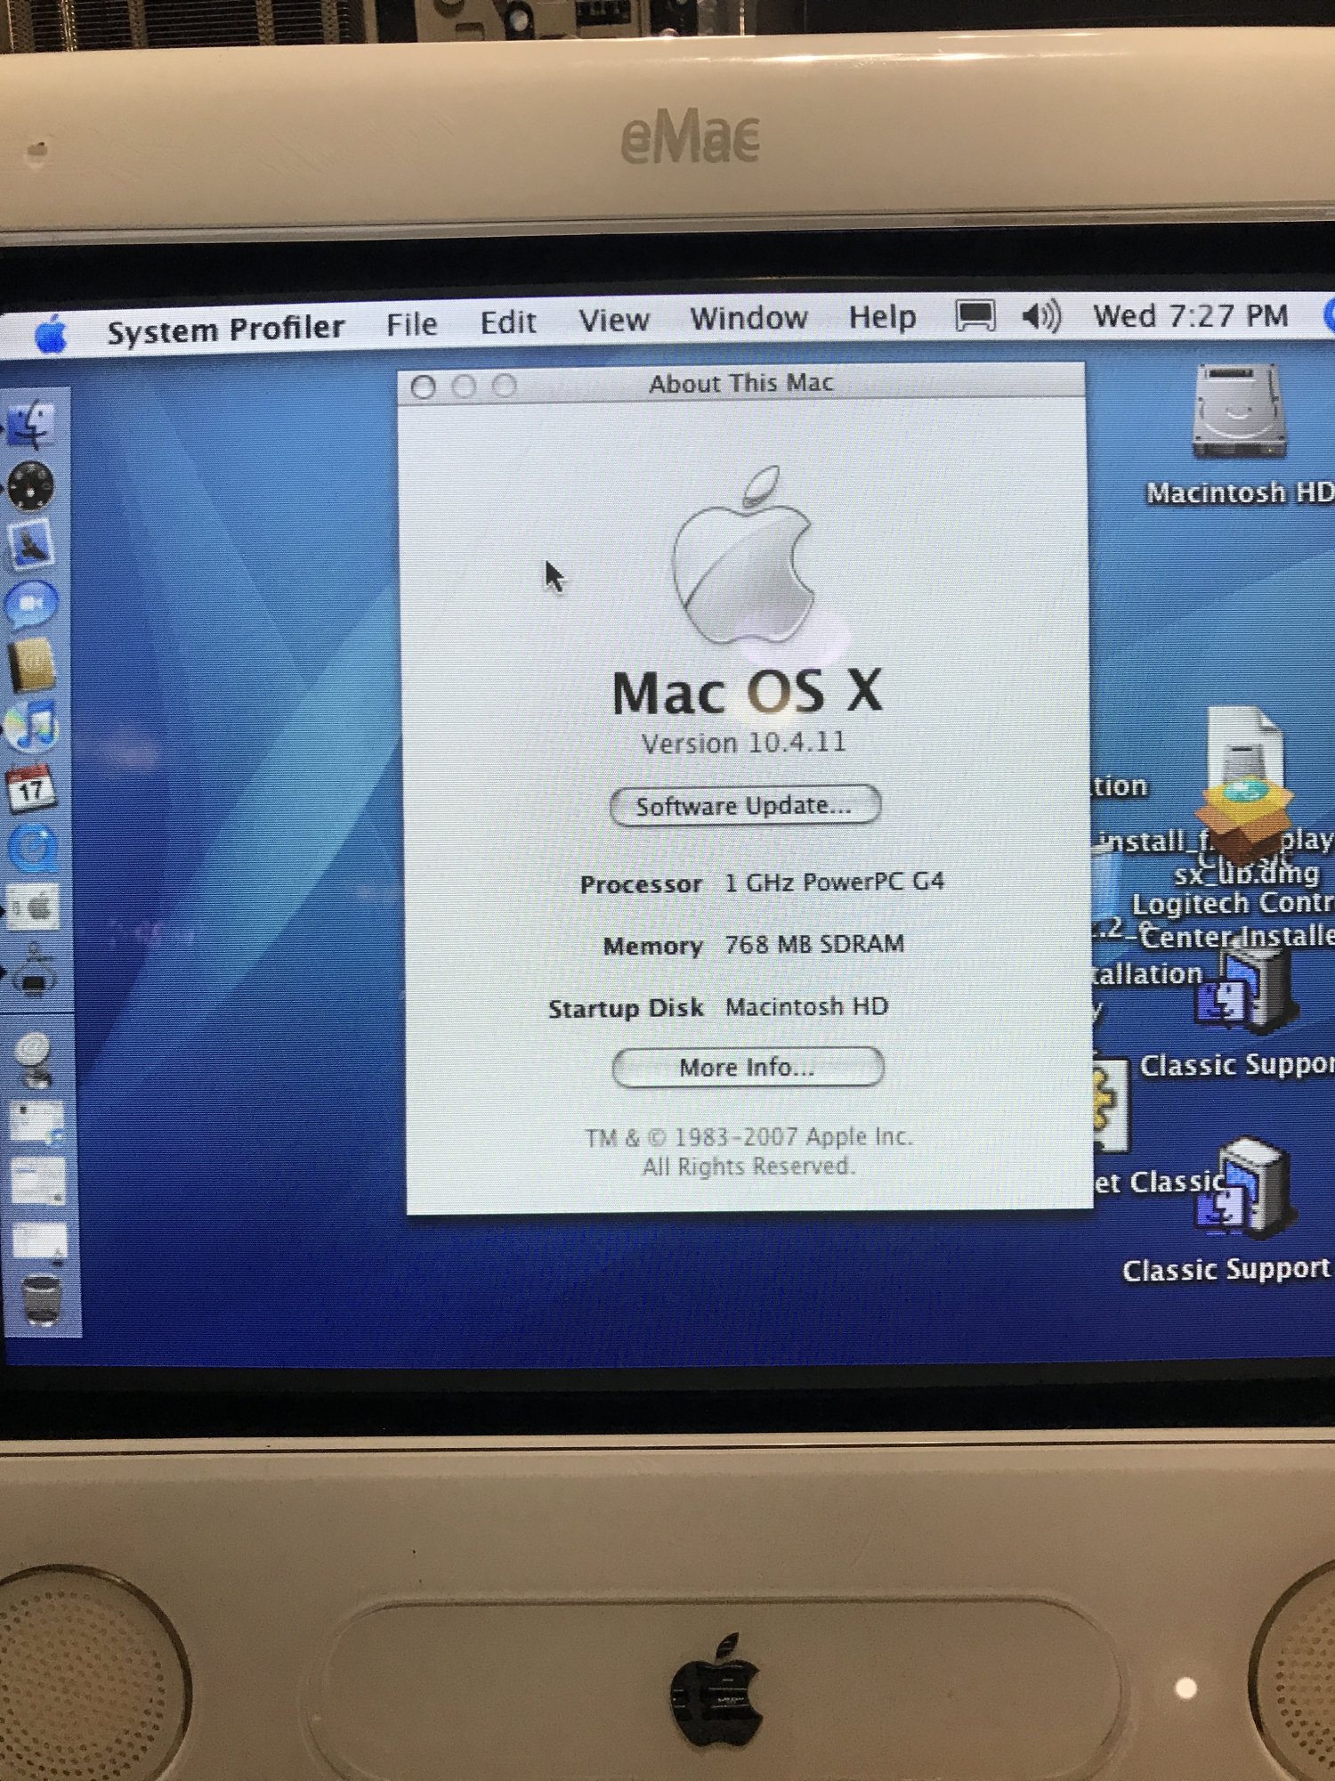Image resolution: width=1335 pixels, height=1781 pixels.
Task: Launch Dashboard from the Dock
Action: coord(31,486)
